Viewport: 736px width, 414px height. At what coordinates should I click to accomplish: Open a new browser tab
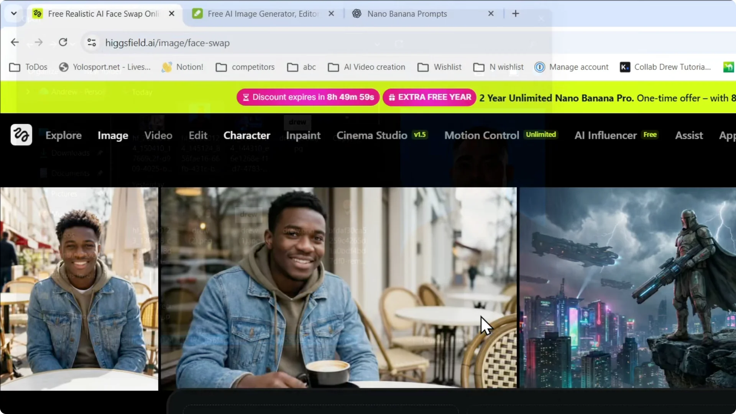tap(516, 14)
